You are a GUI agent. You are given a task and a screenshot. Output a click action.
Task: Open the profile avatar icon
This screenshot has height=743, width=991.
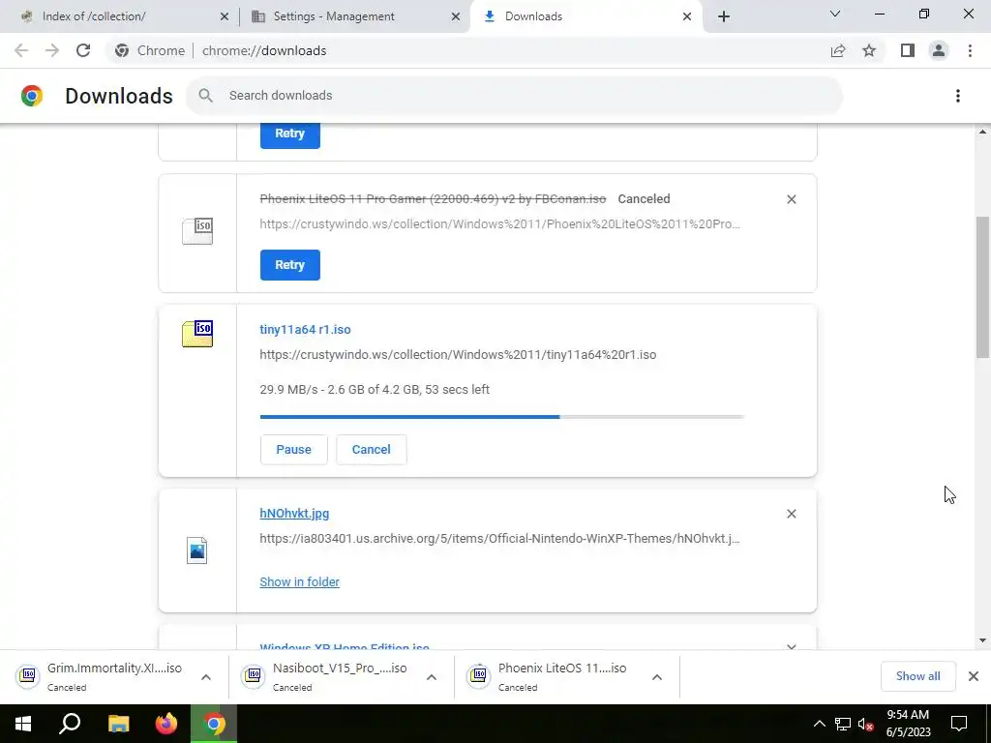[x=939, y=50]
